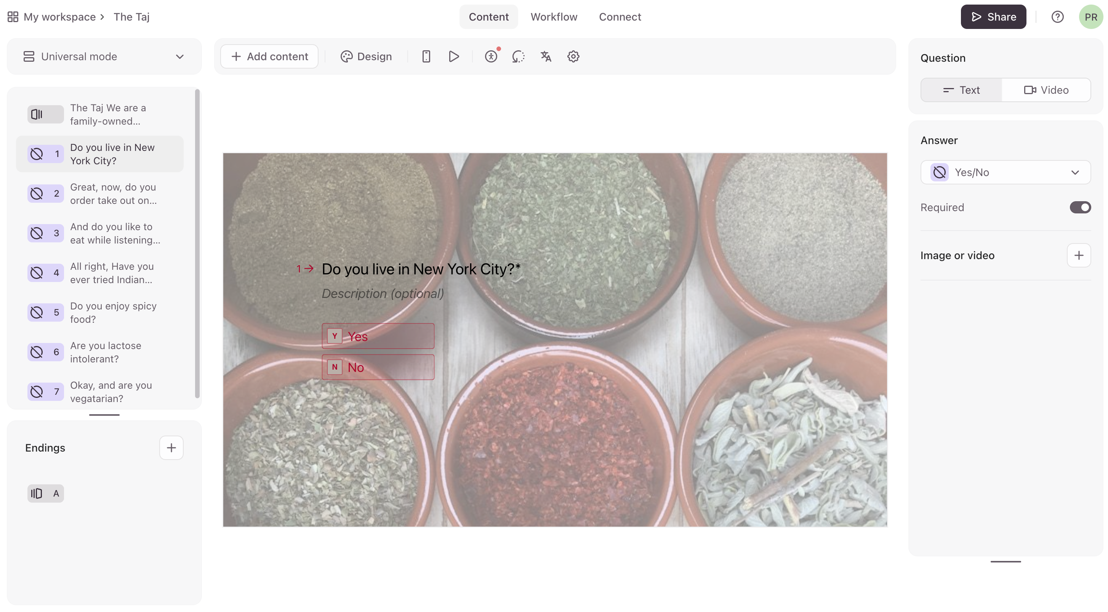The height and width of the screenshot is (612, 1108).
Task: Select 'Great, now, do you order take out' row
Action: [100, 194]
